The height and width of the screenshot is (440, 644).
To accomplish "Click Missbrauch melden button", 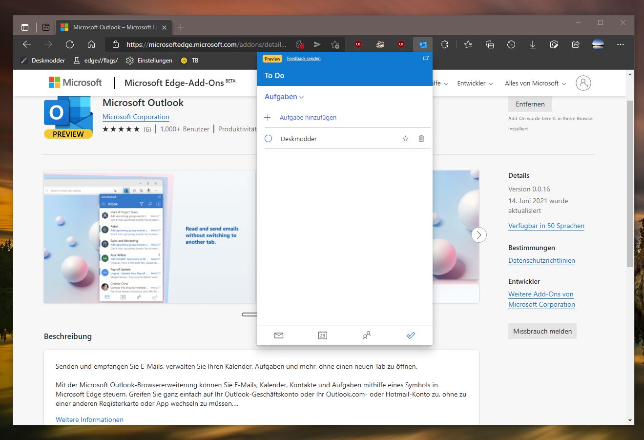I will (x=542, y=331).
